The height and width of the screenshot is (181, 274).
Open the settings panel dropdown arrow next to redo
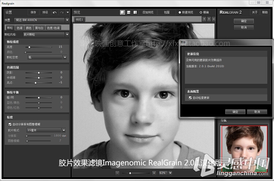point(68,12)
